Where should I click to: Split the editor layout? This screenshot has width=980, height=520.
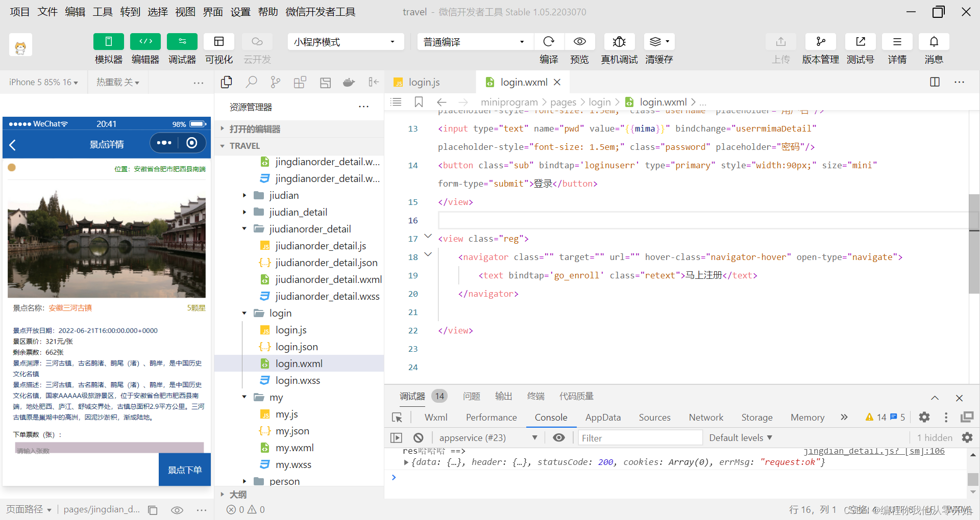tap(935, 82)
